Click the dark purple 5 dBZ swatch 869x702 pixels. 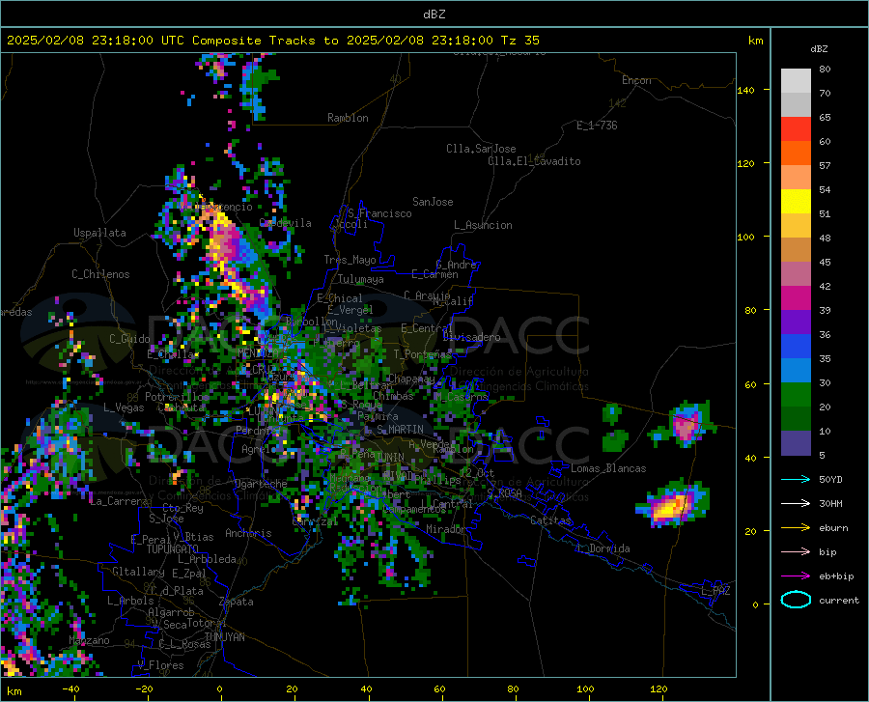pos(796,442)
